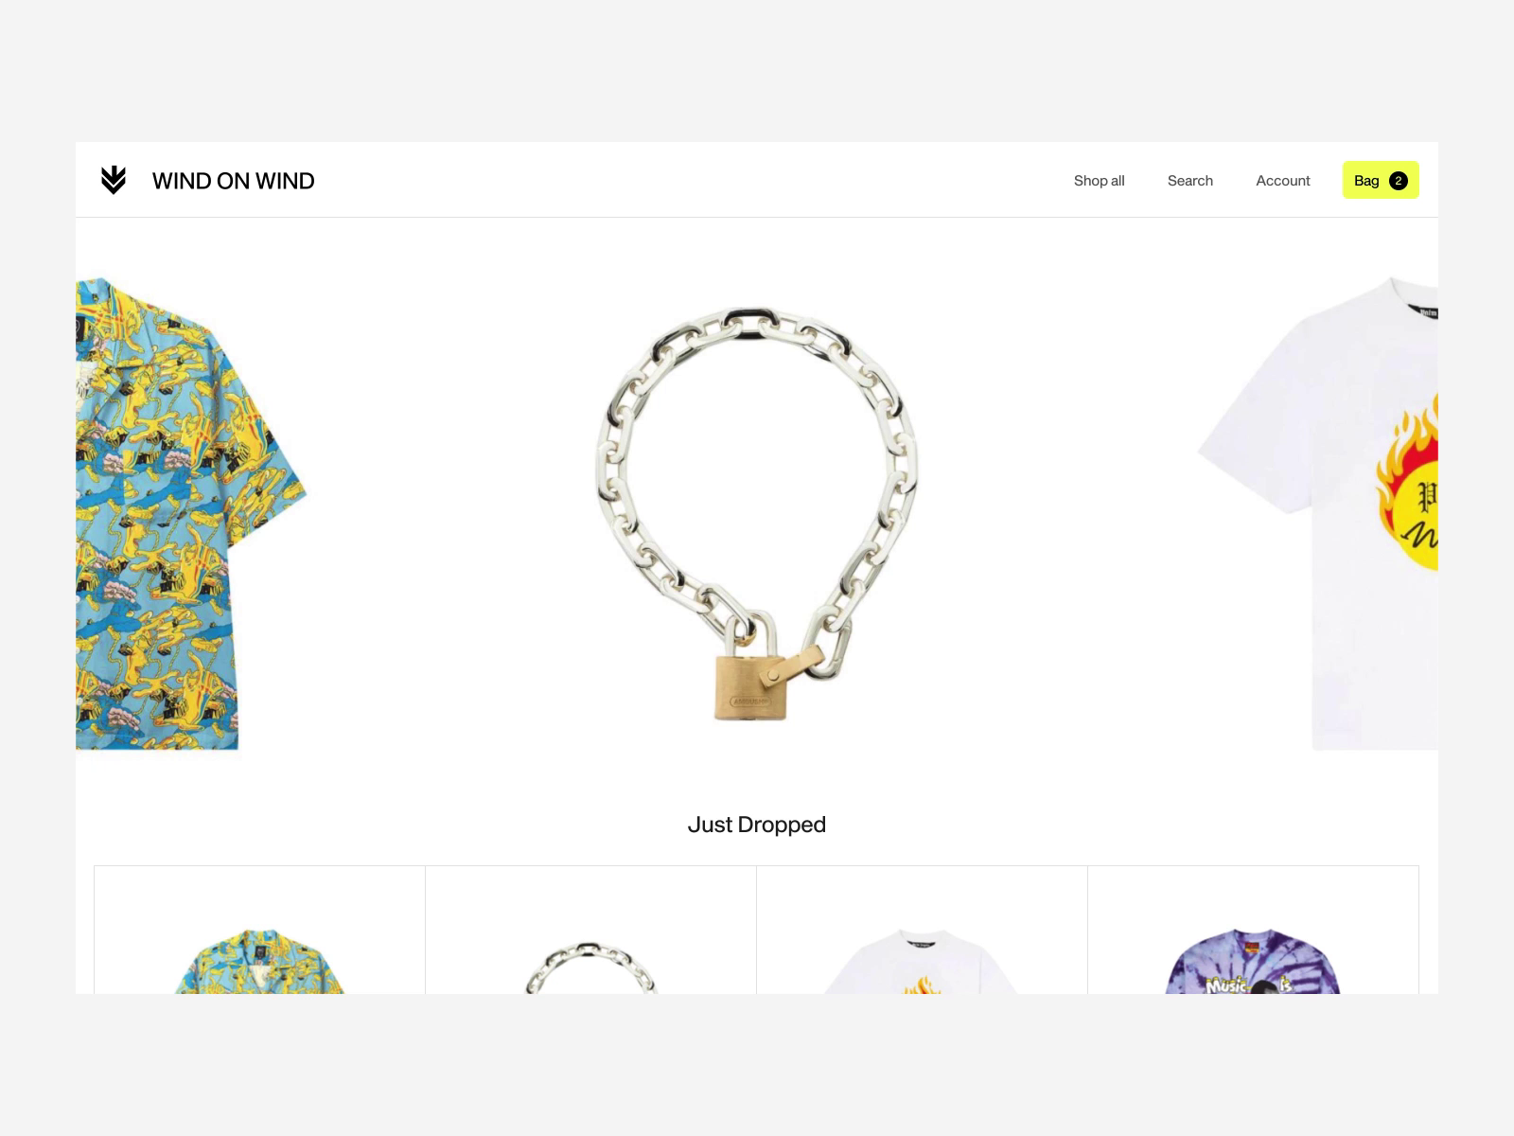Go to the Account page
Image resolution: width=1514 pixels, height=1136 pixels.
[1282, 181]
